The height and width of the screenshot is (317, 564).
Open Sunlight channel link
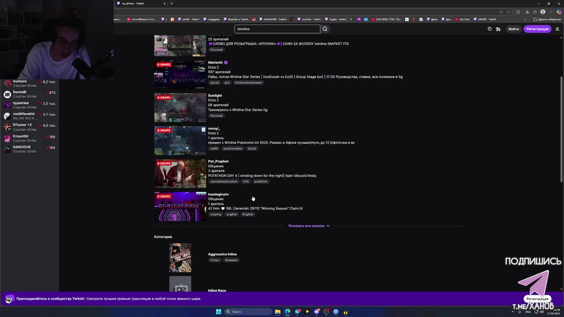[215, 96]
